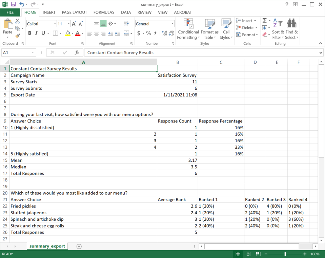Switch to Page Layout view in status bar
325x258 pixels.
coord(248,254)
